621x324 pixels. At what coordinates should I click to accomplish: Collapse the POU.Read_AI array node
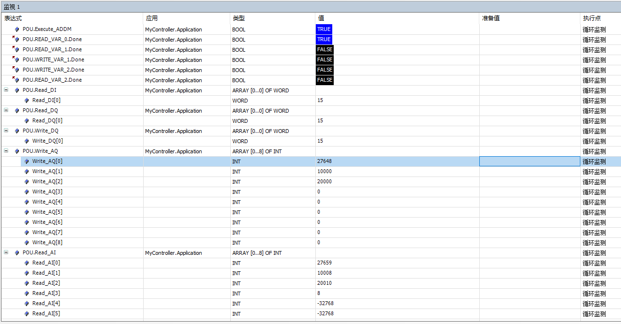(6, 252)
